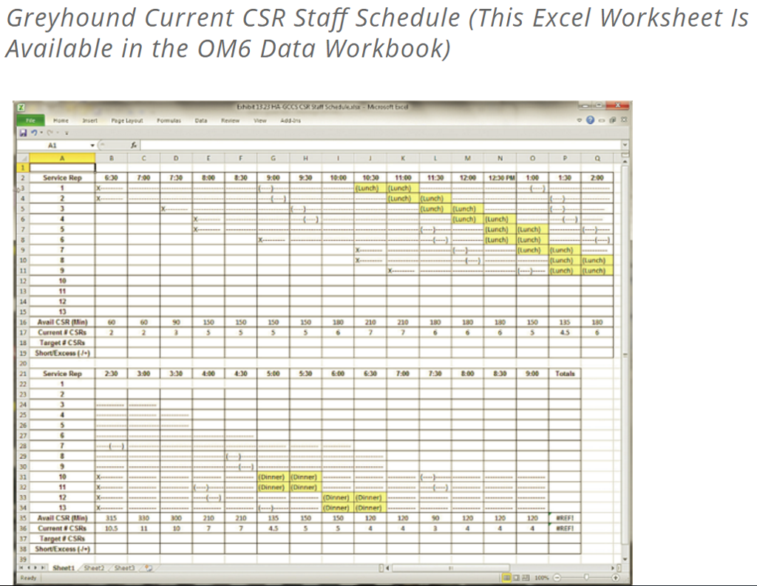Restore down the workbook window icon
This screenshot has height=586, width=757.
pyautogui.click(x=612, y=120)
